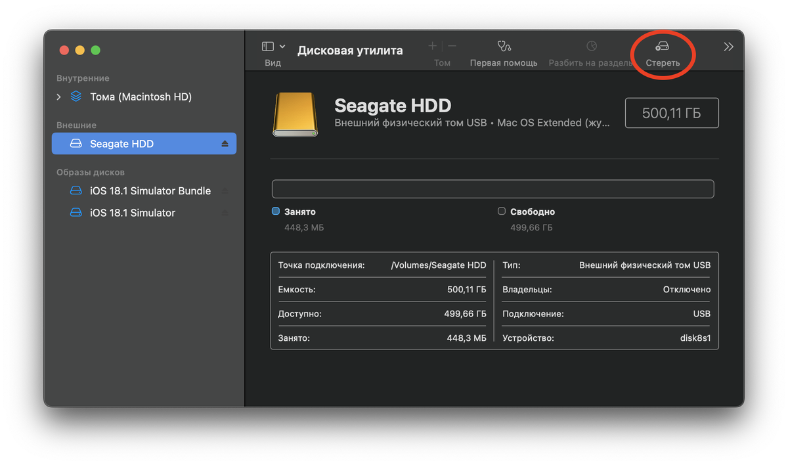Run First Aid (Первая помощь) stethoscope icon
The height and width of the screenshot is (465, 788).
pyautogui.click(x=504, y=47)
